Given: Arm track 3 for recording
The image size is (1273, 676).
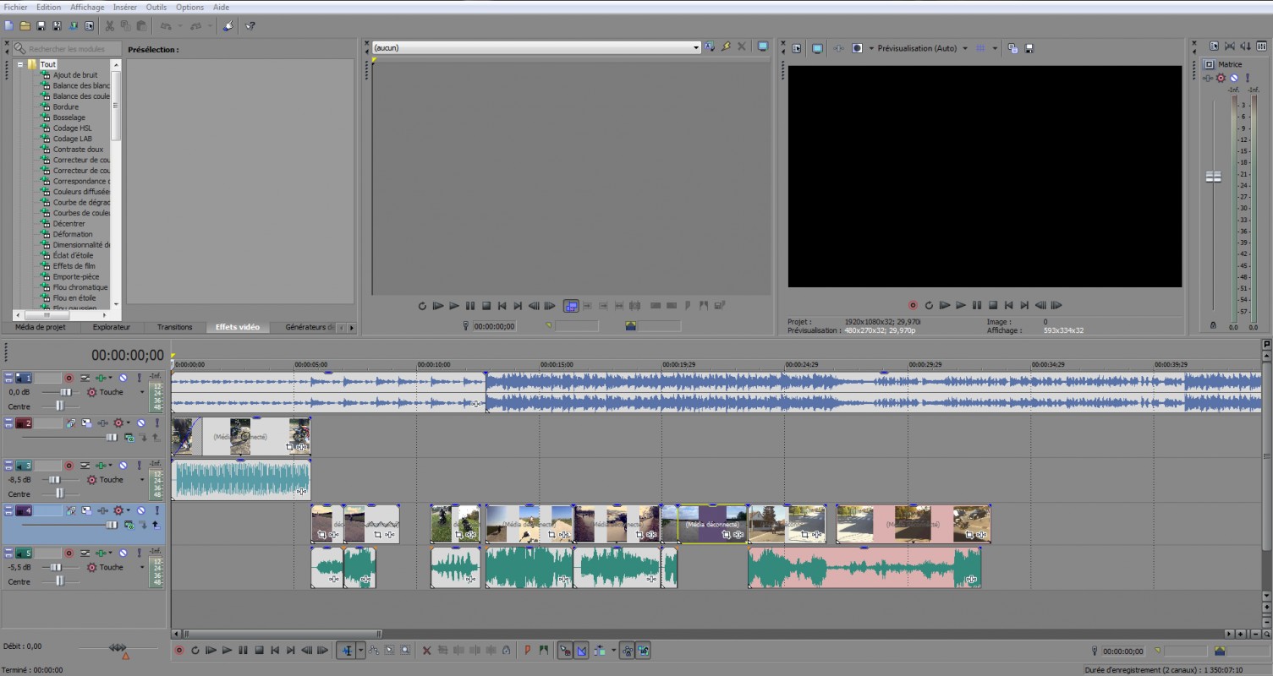Looking at the screenshot, I should [x=69, y=466].
